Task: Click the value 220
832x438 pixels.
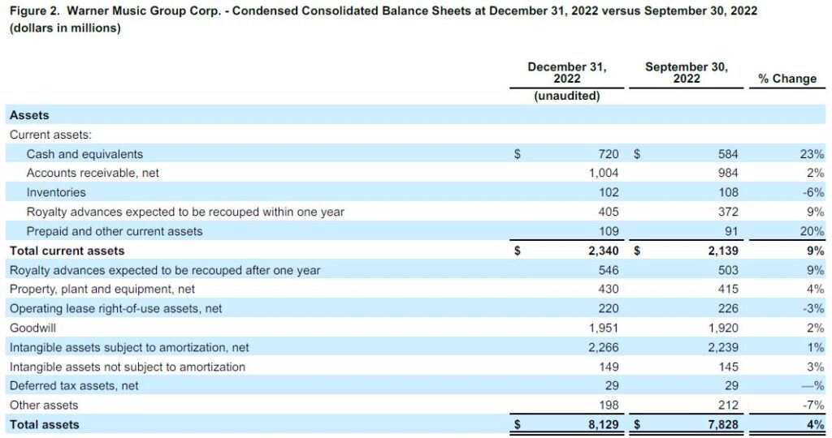Action: tap(608, 309)
